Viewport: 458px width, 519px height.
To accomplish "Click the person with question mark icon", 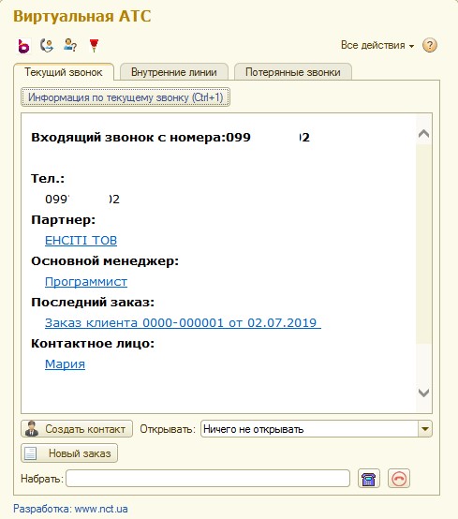I will [70, 45].
